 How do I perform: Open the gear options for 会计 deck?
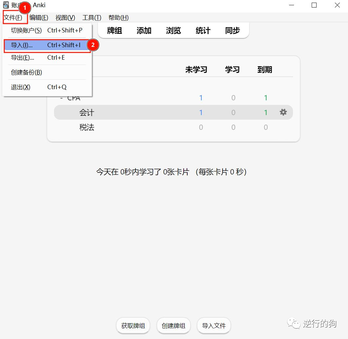click(283, 112)
